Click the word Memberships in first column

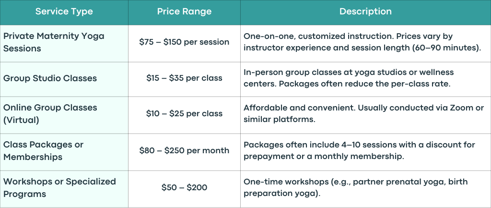click(33, 157)
